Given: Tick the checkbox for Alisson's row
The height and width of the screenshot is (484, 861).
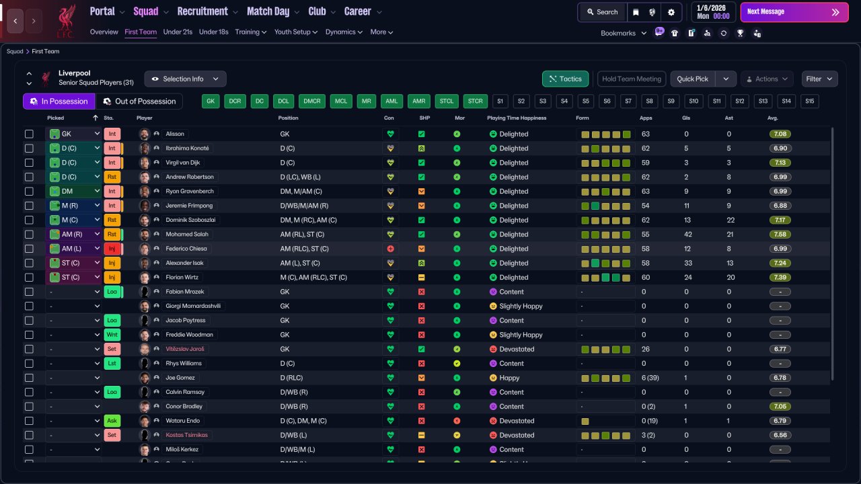Looking at the screenshot, I should click(29, 134).
